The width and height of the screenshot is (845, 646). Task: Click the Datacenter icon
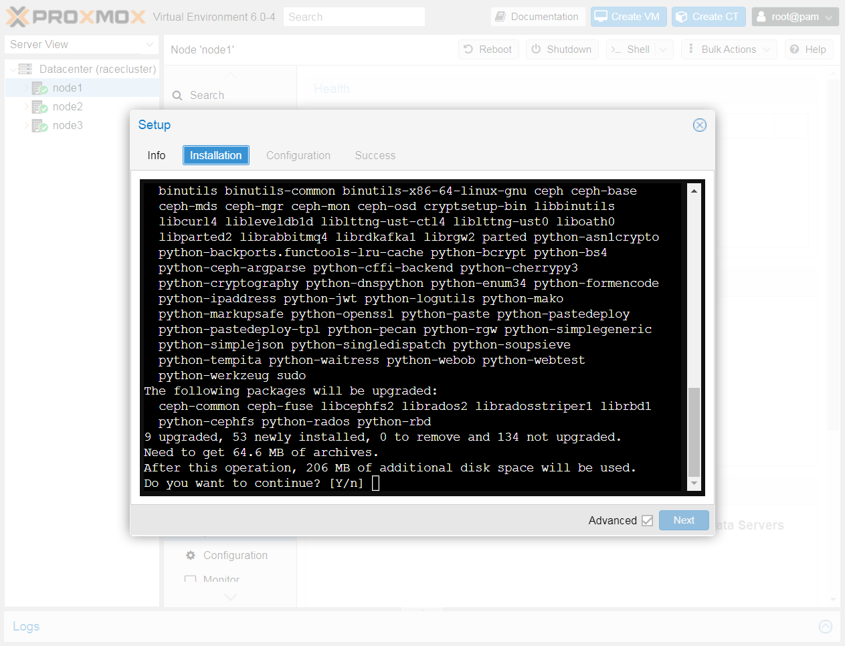pyautogui.click(x=25, y=69)
